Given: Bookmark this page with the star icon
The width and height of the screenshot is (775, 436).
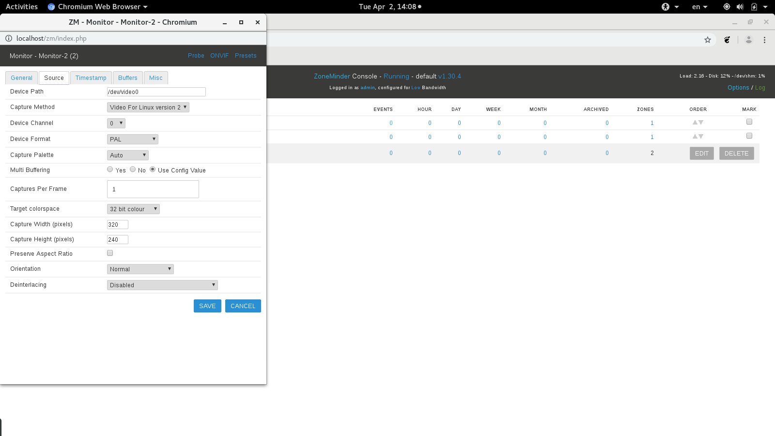Looking at the screenshot, I should [708, 40].
